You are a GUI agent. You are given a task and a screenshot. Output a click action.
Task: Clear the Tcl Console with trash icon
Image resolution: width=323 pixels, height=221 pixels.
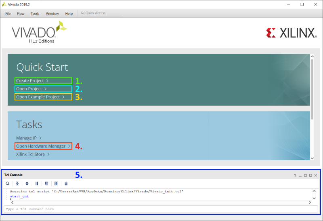(x=66, y=183)
